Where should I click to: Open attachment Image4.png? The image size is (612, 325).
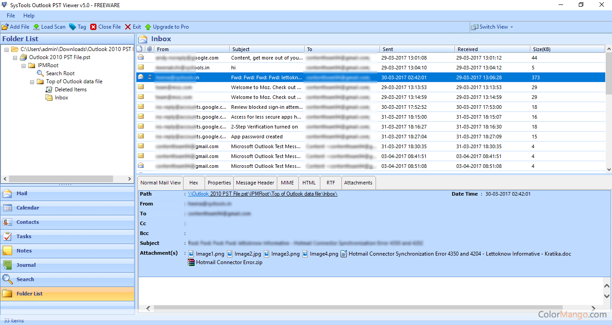pyautogui.click(x=320, y=254)
